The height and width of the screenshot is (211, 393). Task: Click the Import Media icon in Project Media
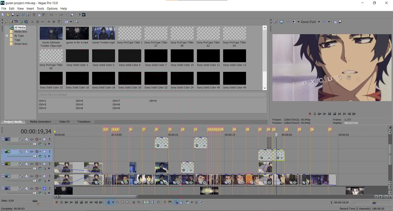click(x=11, y=21)
